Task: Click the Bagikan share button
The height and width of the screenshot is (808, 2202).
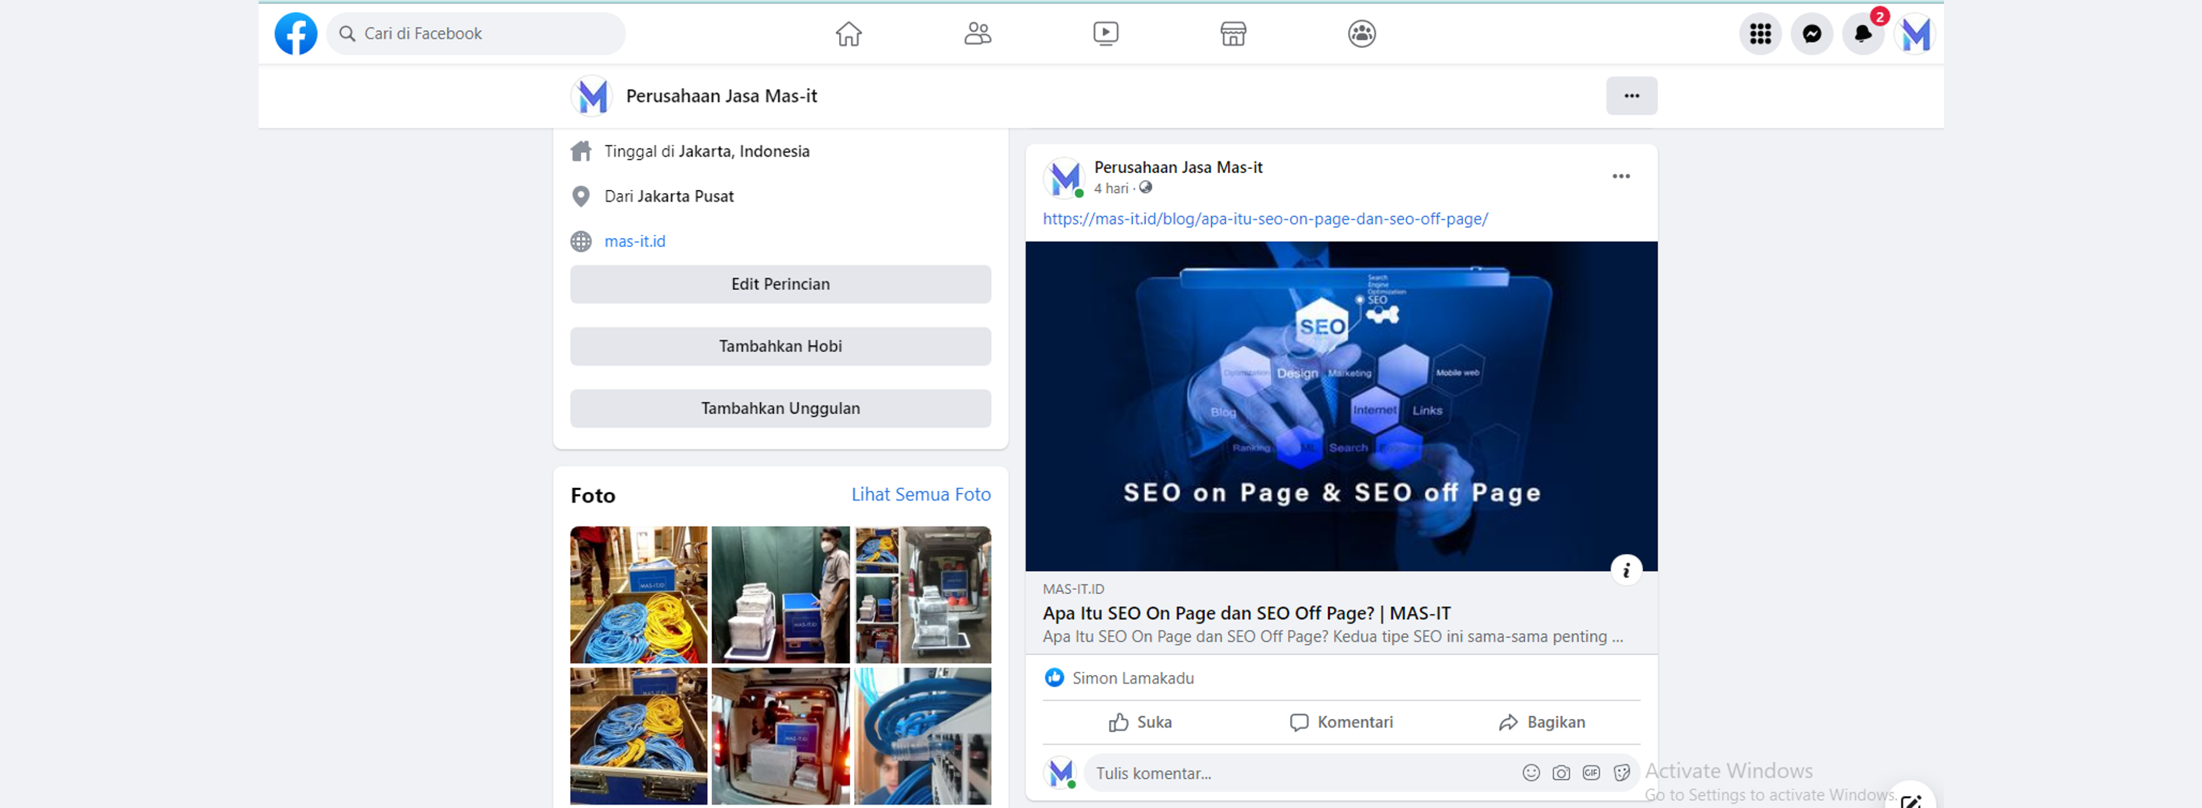Action: [1542, 722]
